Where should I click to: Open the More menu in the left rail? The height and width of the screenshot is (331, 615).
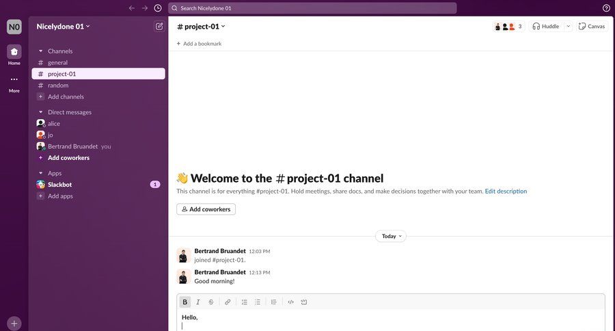coord(14,83)
